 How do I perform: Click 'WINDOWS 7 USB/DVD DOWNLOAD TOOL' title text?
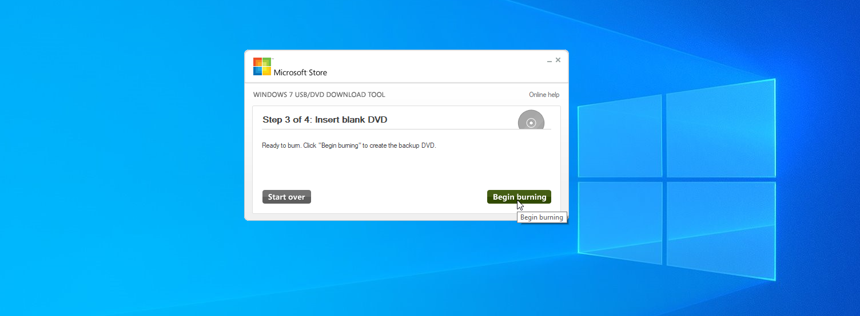(319, 95)
